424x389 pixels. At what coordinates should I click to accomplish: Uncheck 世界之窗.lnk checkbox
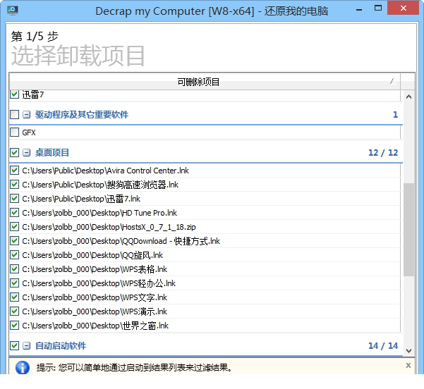click(14, 326)
